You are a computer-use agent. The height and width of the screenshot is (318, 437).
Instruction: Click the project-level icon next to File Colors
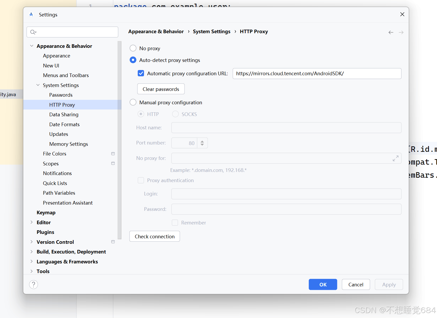(113, 154)
